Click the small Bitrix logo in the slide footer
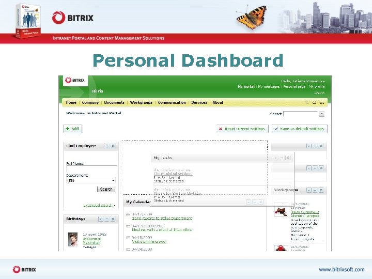The image size is (372, 279). point(24,270)
